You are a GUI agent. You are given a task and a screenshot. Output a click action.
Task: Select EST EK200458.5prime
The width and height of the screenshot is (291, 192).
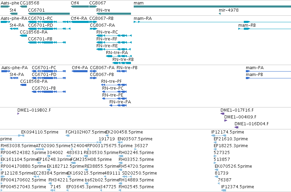(107, 136)
